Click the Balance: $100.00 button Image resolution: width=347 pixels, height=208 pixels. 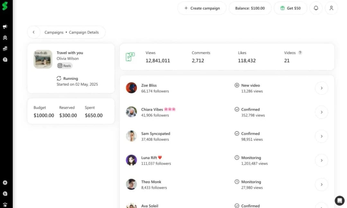coord(250,8)
